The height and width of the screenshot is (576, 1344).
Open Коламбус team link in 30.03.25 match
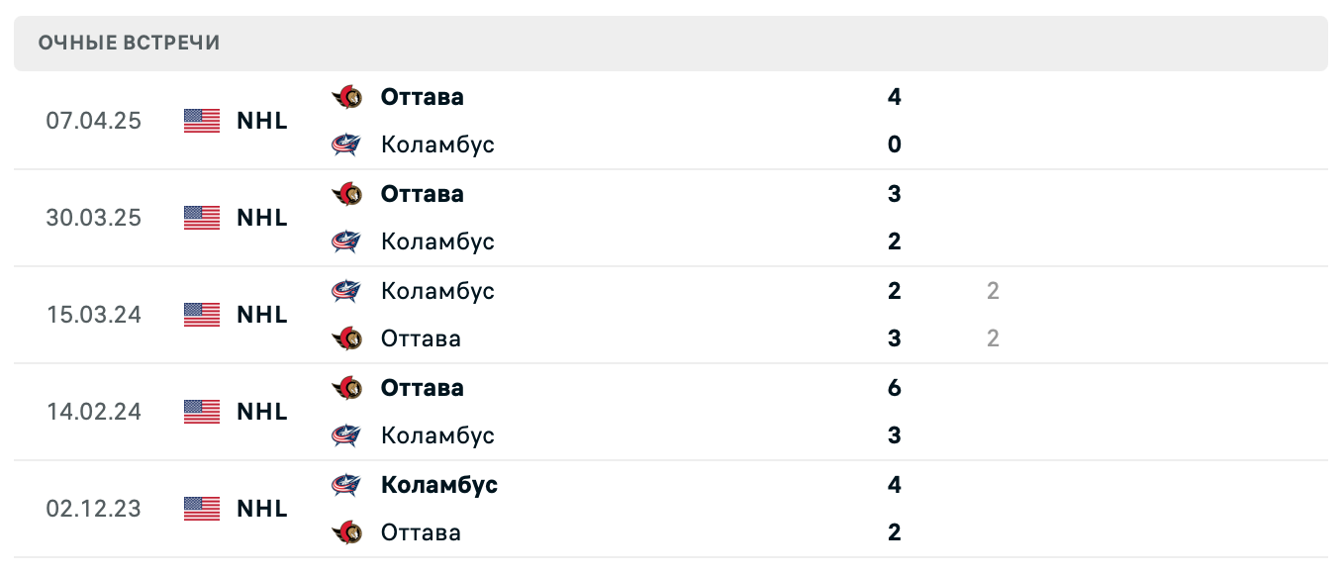click(437, 241)
